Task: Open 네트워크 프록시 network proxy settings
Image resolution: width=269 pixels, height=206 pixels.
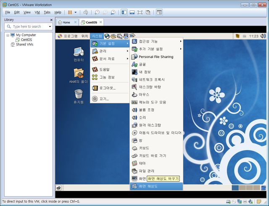Action: [156, 79]
